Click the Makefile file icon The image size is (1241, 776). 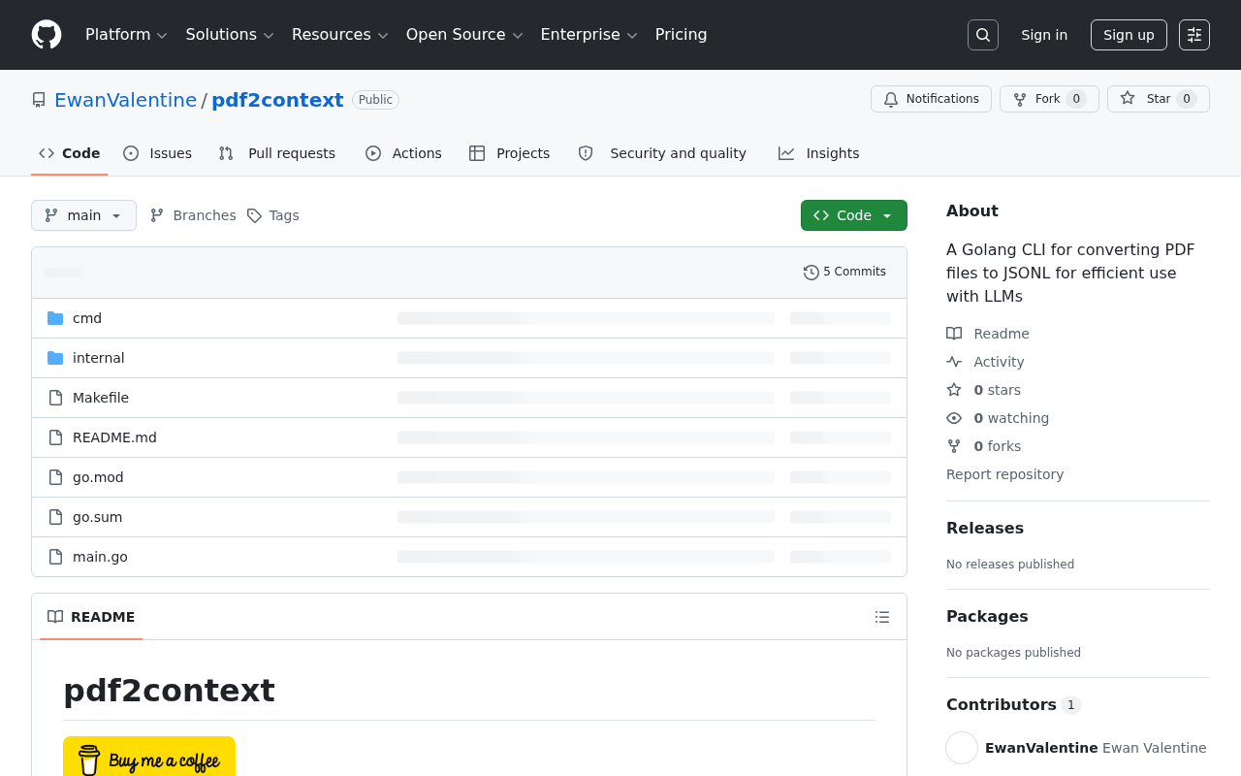click(55, 398)
